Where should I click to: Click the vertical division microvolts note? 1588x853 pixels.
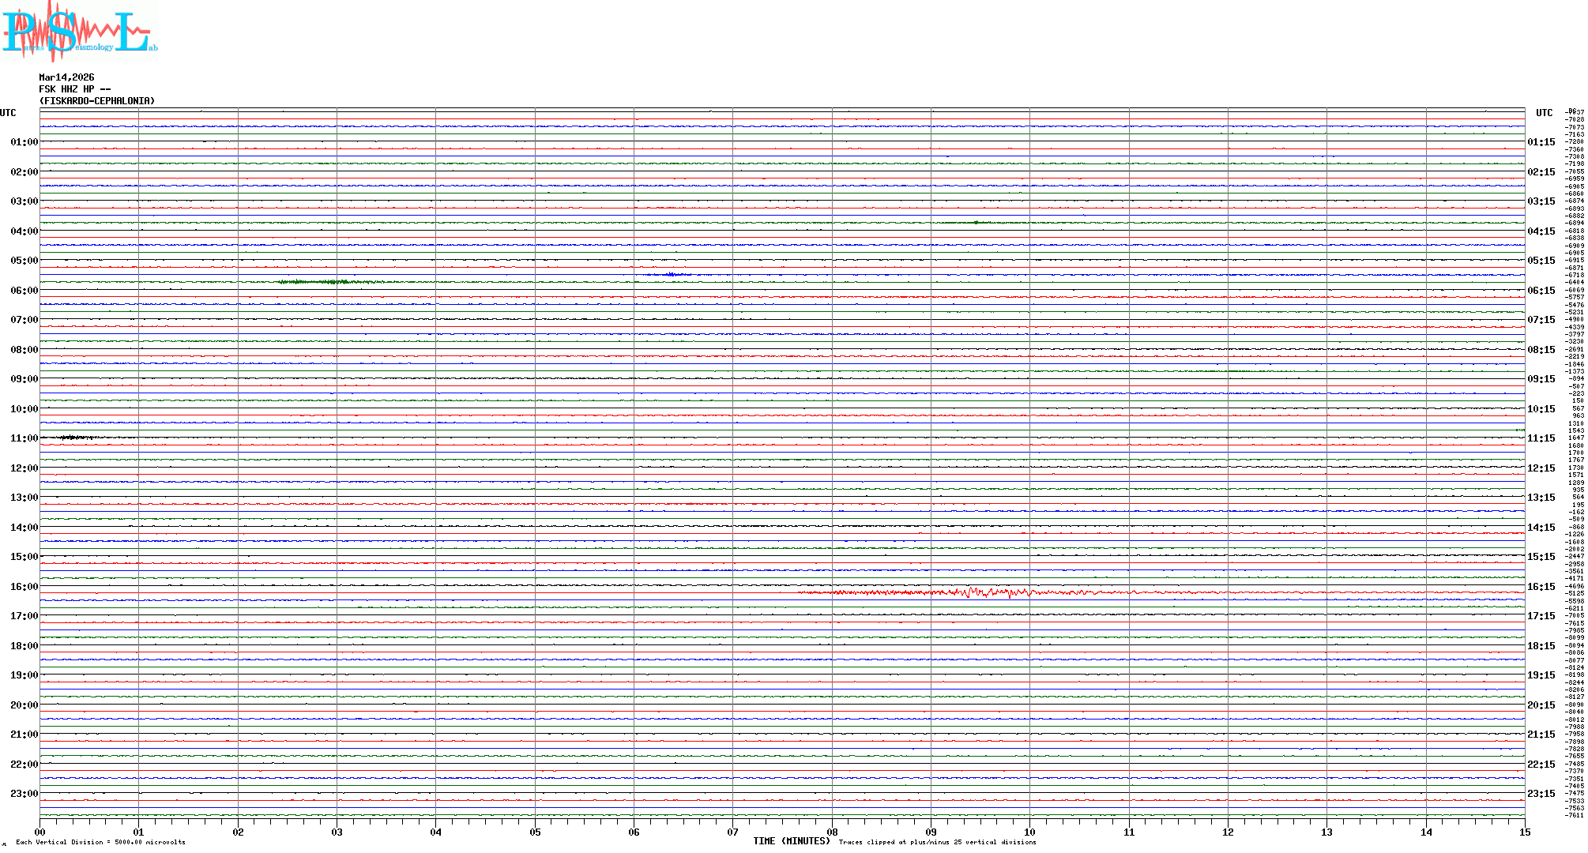click(x=100, y=842)
